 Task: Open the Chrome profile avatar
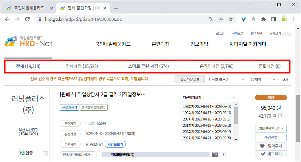click(x=284, y=19)
